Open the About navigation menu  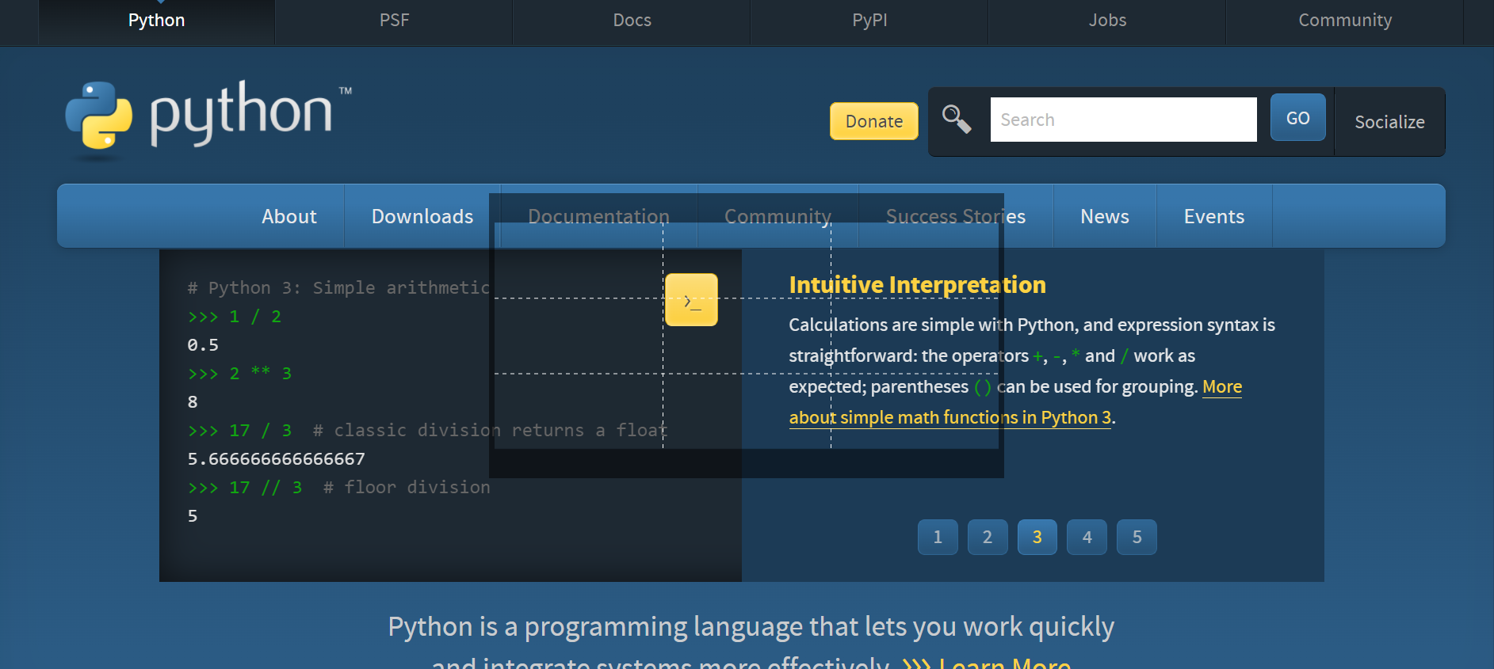click(x=289, y=216)
